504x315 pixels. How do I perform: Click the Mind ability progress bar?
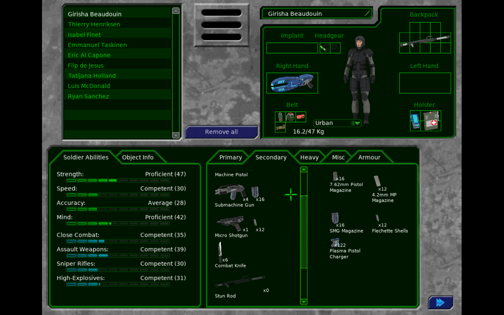click(x=118, y=224)
